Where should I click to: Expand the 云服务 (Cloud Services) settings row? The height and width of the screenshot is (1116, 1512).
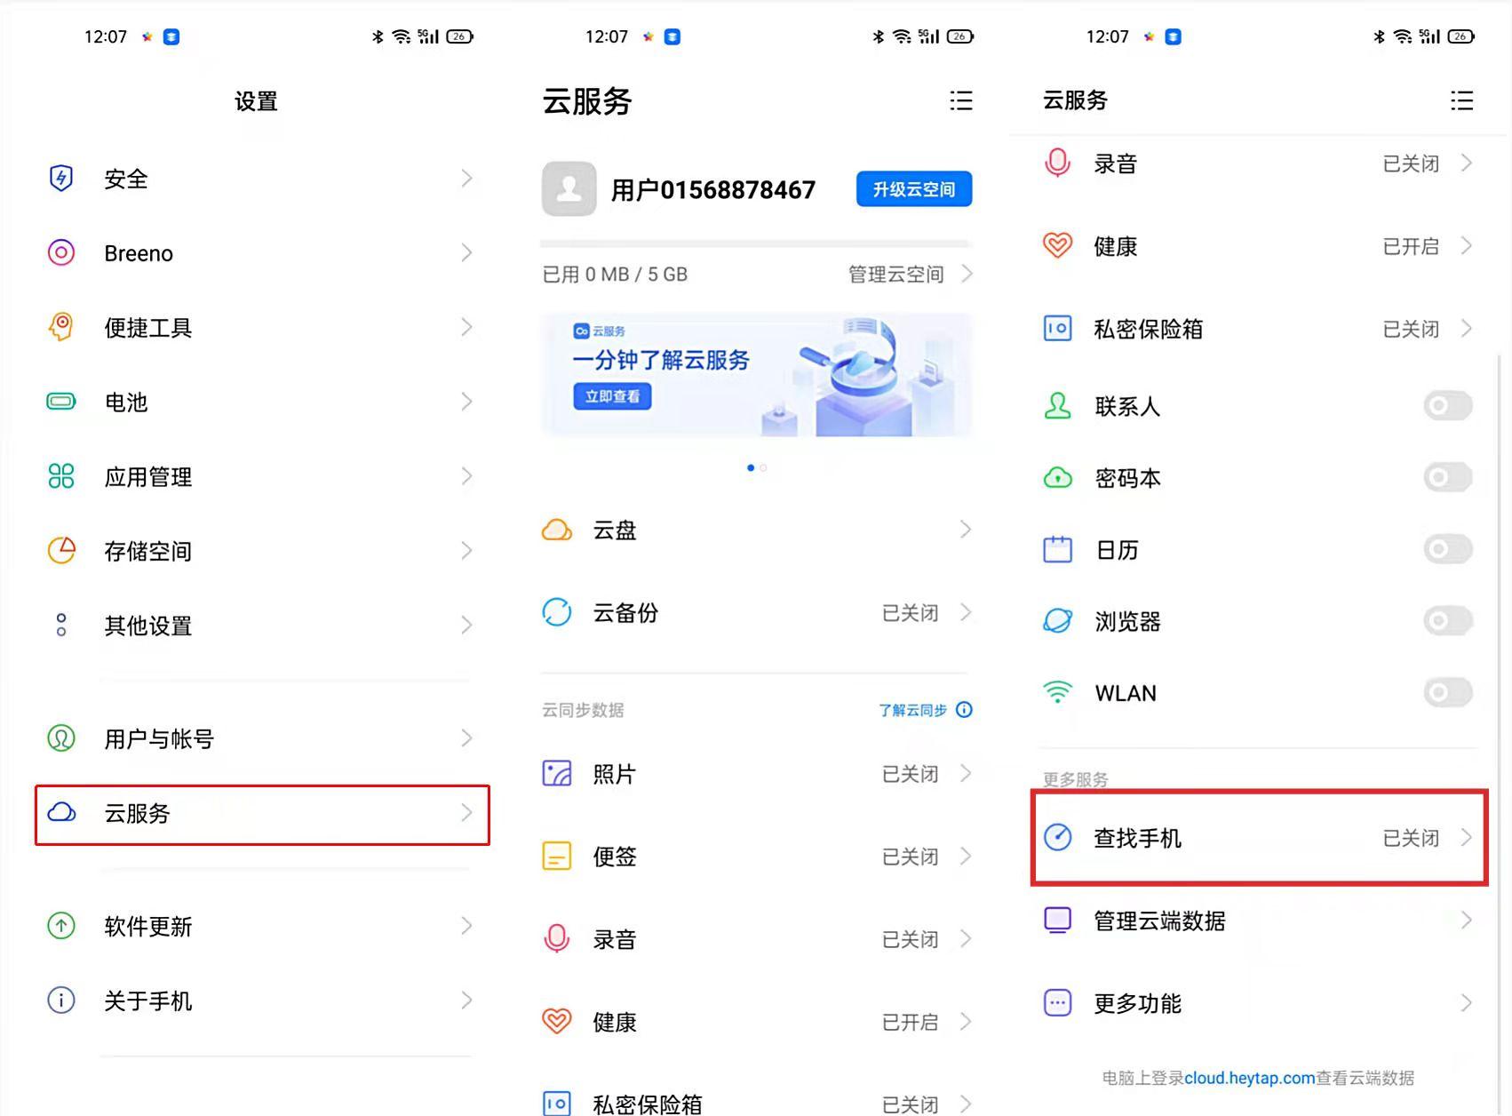(x=258, y=814)
